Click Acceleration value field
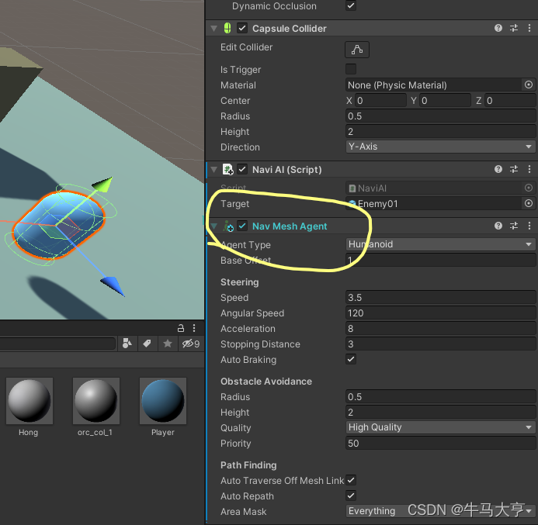538x525 pixels. point(440,328)
